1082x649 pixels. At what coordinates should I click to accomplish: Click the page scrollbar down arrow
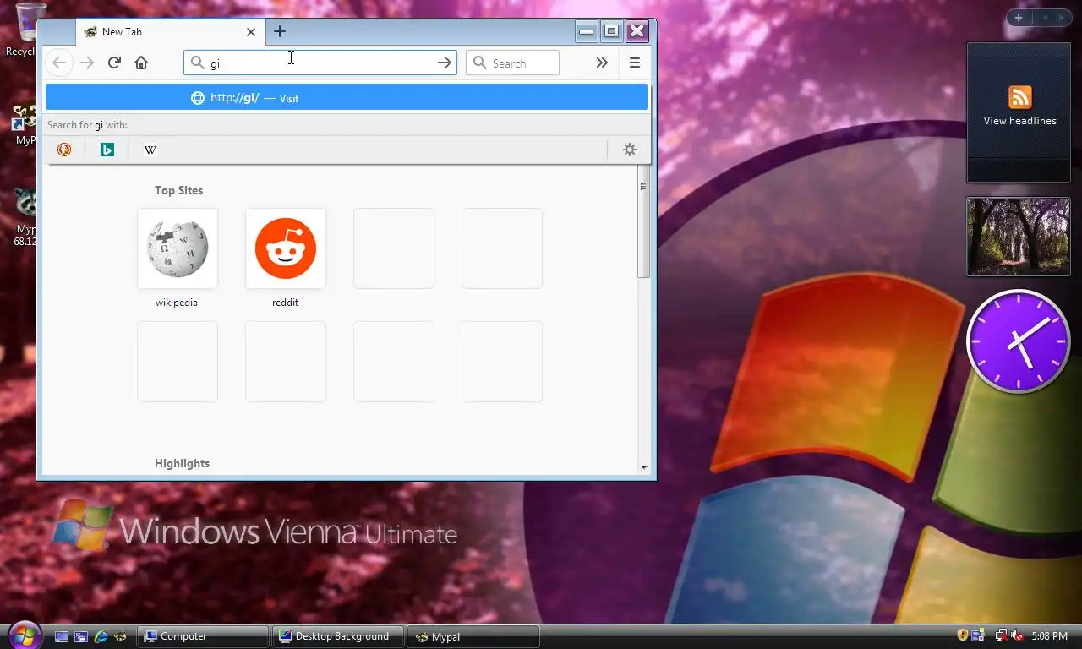(x=643, y=467)
